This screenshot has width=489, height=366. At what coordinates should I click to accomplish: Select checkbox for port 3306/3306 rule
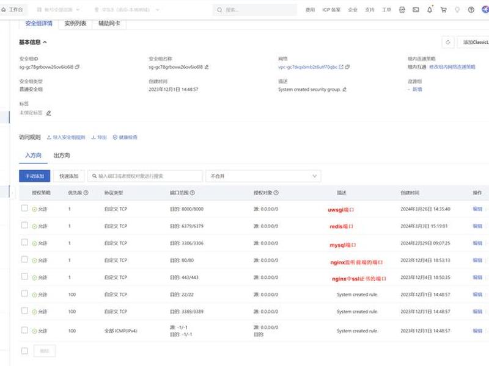pyautogui.click(x=24, y=242)
